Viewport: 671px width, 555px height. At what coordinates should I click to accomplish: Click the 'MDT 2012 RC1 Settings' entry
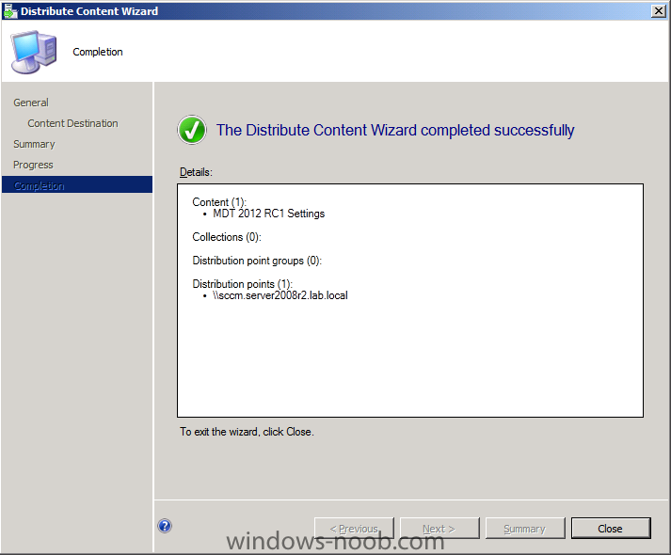click(x=269, y=214)
